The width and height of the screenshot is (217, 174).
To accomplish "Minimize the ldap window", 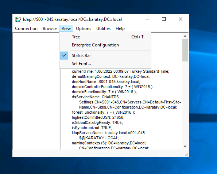I will (x=147, y=19).
